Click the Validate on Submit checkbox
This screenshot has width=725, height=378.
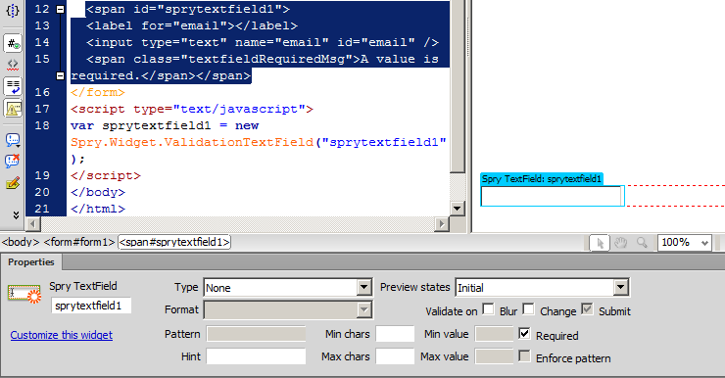coord(587,308)
